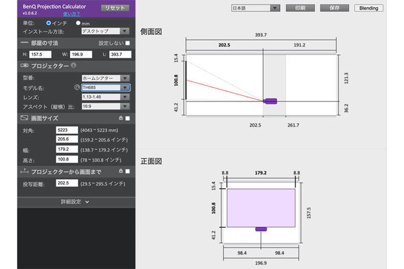Open the 使い方? help link

71,13
